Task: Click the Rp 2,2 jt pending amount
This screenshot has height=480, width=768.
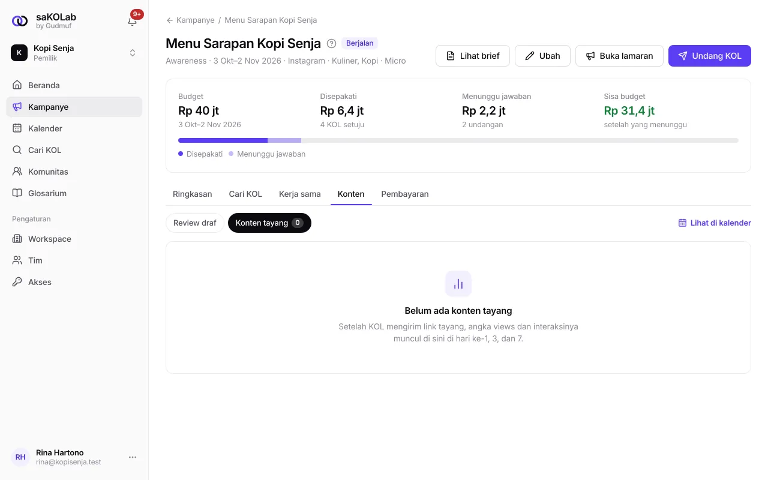Action: (484, 110)
